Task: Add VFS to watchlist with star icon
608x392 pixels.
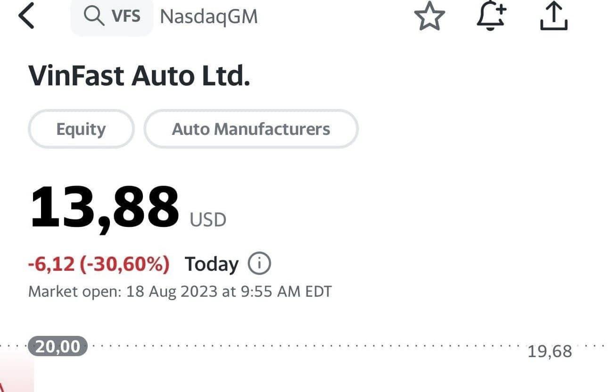Action: pyautogui.click(x=429, y=17)
